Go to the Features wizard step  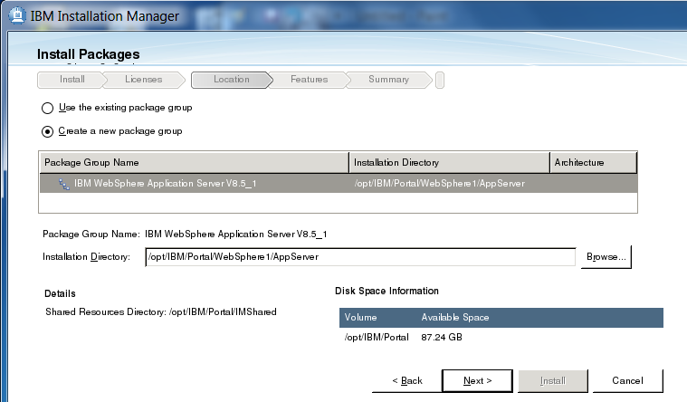(309, 80)
